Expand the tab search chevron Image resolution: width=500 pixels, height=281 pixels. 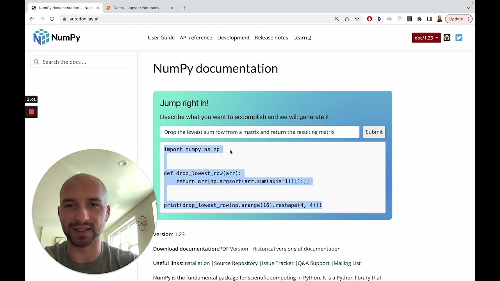pos(468,8)
